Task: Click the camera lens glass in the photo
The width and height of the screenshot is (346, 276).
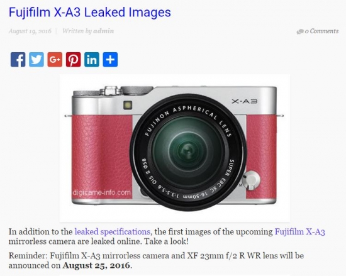Action: coord(187,151)
